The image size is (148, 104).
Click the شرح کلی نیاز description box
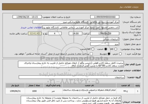point(71,64)
